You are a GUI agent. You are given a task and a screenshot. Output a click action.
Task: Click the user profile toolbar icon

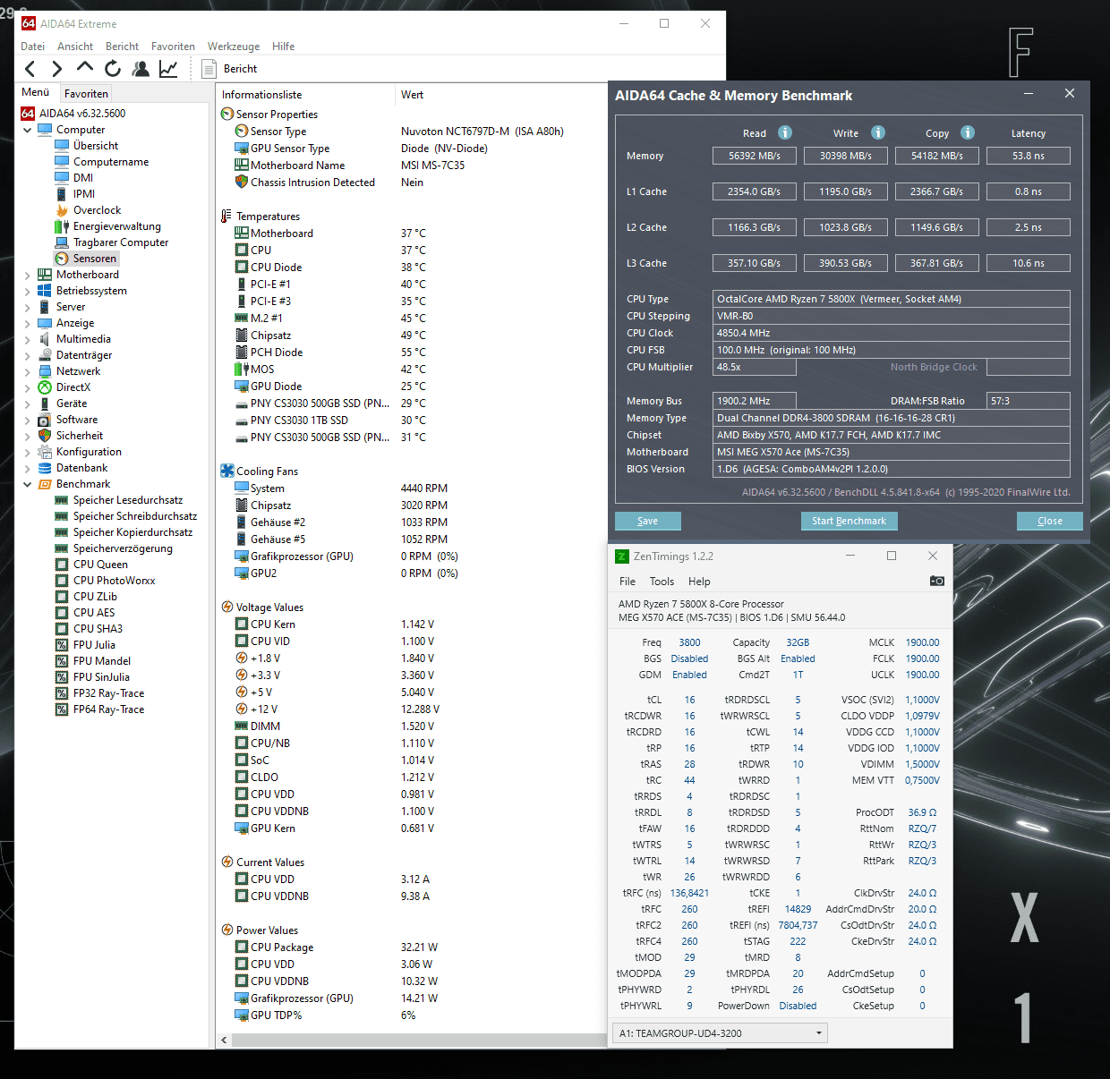click(x=141, y=68)
